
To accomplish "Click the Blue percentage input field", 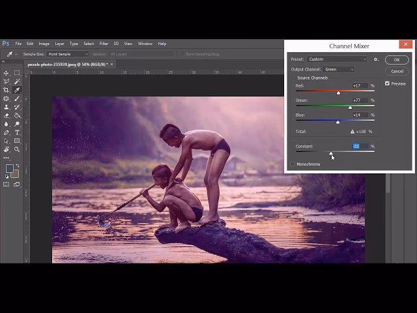I will click(x=360, y=115).
